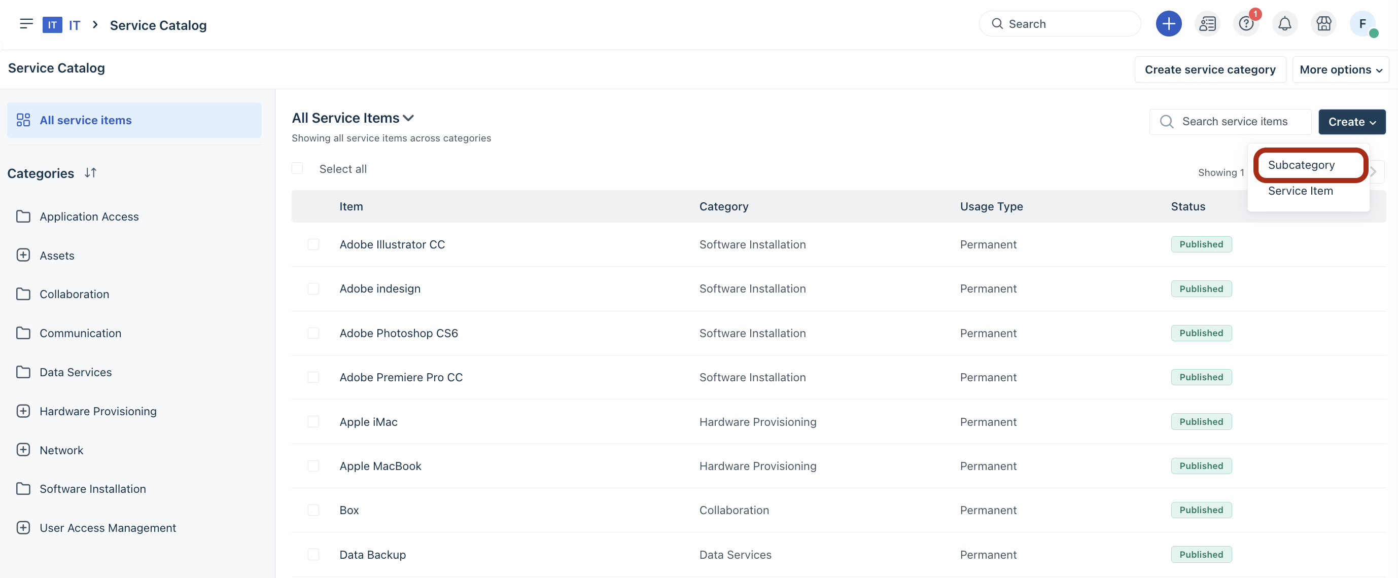Select the Software Installation category folder
The image size is (1398, 578).
click(x=92, y=489)
